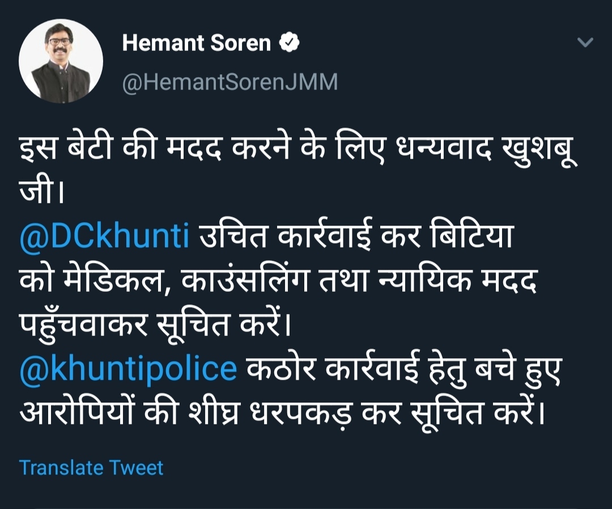Screen dimensions: 612x509
Task: Click the word आरोपियों on the last line
Action: (x=76, y=412)
